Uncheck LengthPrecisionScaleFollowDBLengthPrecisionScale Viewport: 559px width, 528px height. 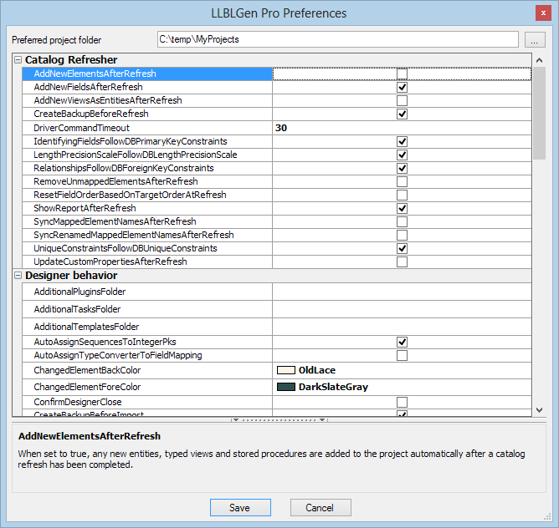(x=402, y=155)
